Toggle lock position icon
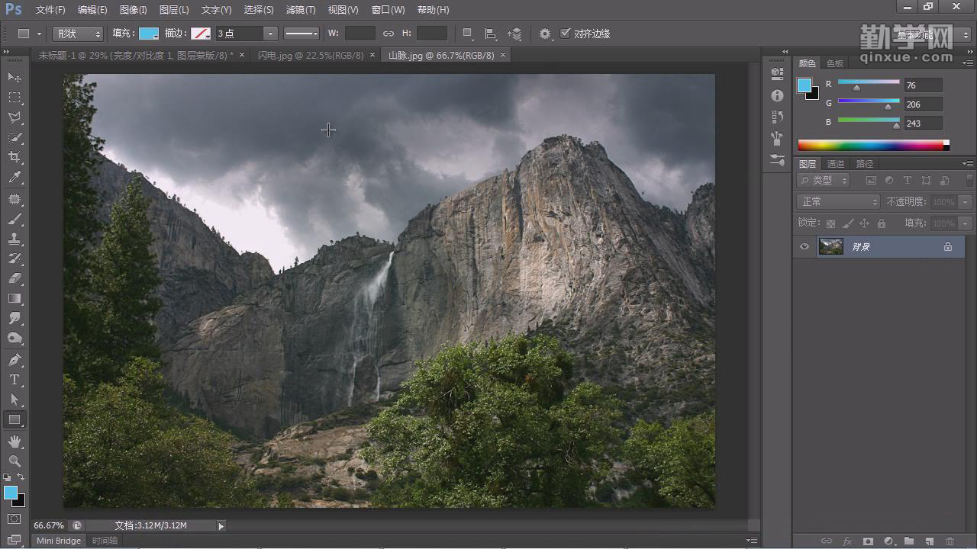 click(x=864, y=223)
